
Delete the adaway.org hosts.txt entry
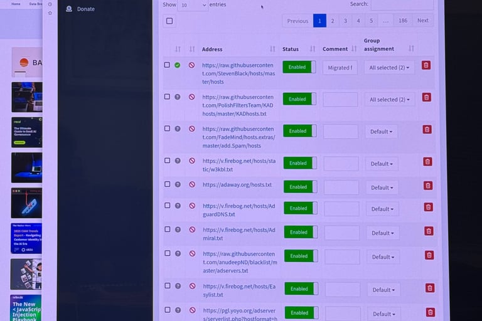click(428, 186)
